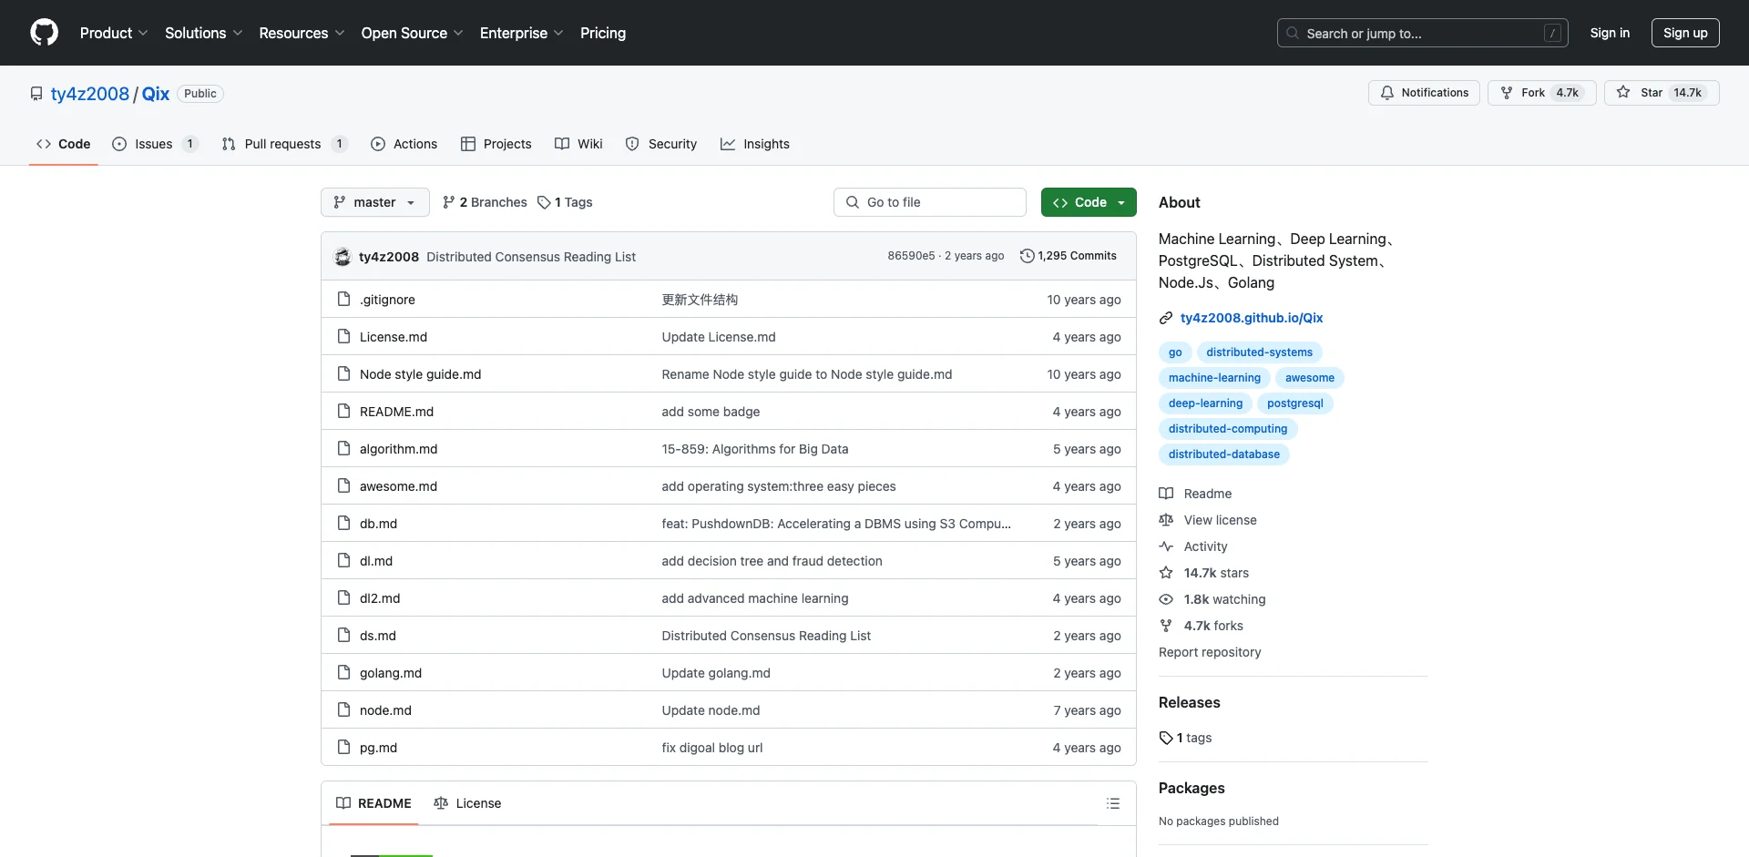Click the Search or jump to field
Screen dimensions: 1749x857
coord(1423,33)
